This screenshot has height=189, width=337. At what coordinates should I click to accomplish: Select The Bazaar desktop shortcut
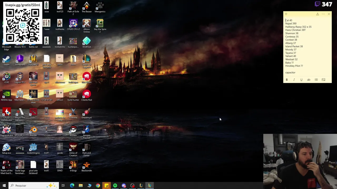[x=87, y=7]
